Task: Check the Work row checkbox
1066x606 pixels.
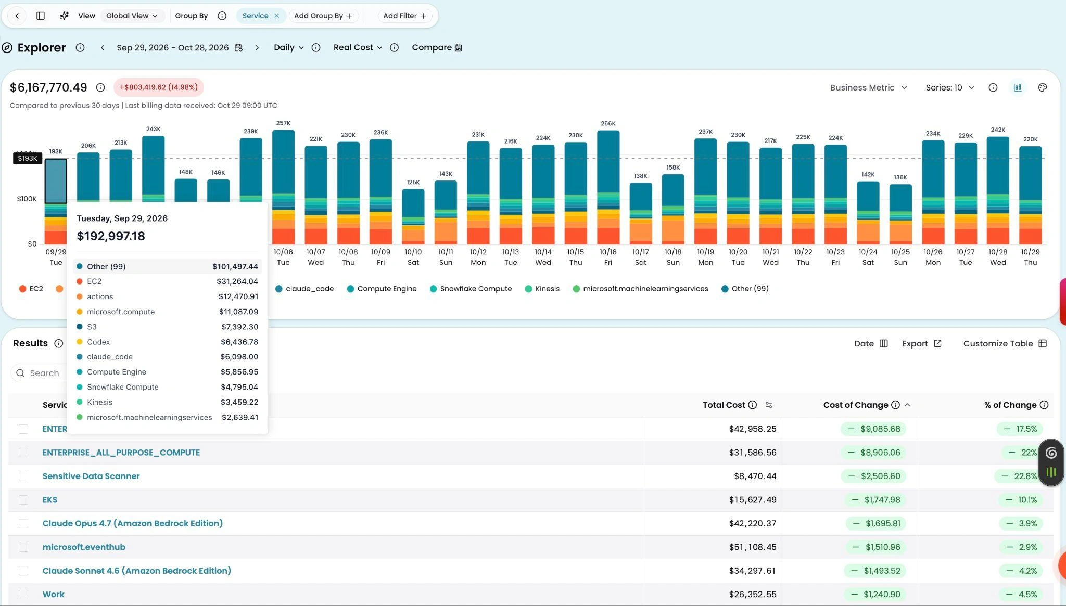Action: point(23,594)
